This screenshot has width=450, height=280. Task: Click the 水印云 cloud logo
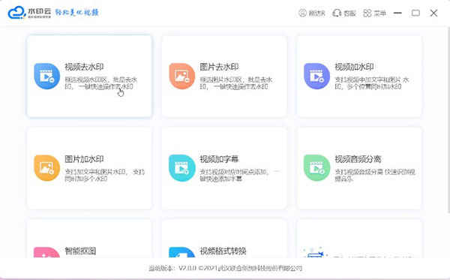[16, 13]
